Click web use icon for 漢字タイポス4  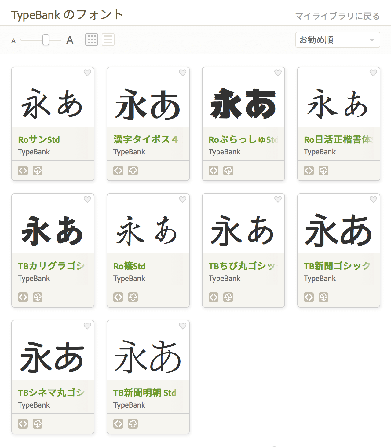pyautogui.click(x=118, y=171)
